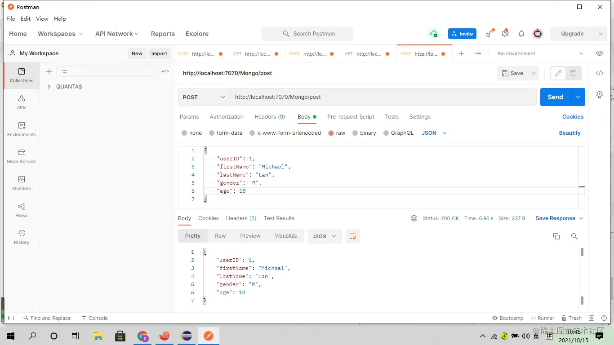Open the info lightbulb panel
This screenshot has width=614, height=345.
pos(600,95)
